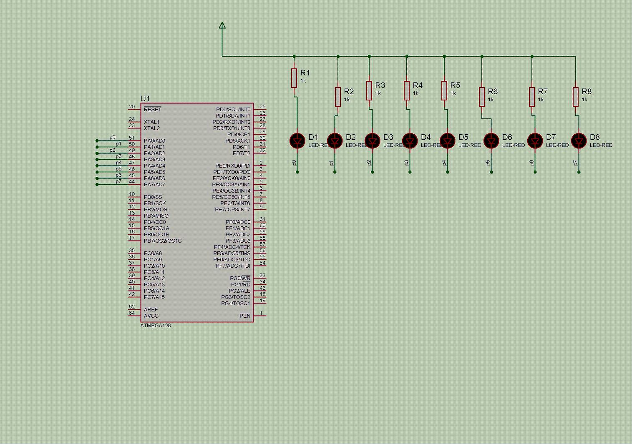Click the PF4/ADC4/TCK pin label
632x444 pixels.
tap(232, 247)
